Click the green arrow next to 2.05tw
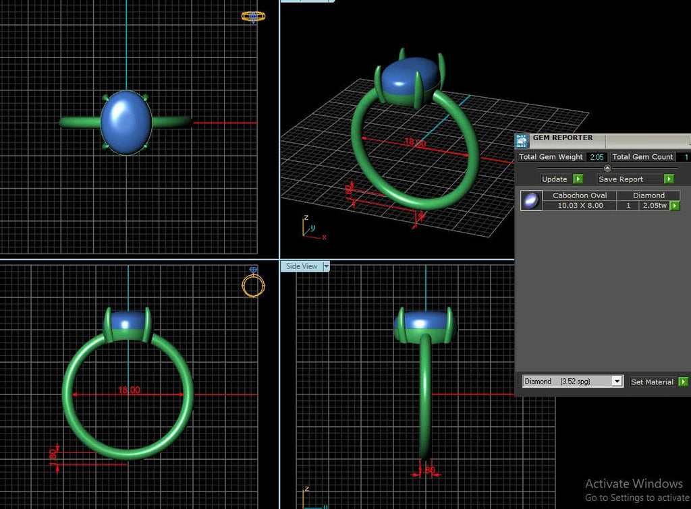The image size is (691, 509). click(x=675, y=206)
